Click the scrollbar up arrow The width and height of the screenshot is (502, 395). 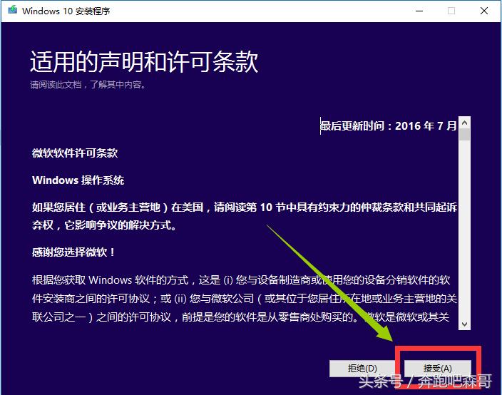point(464,122)
